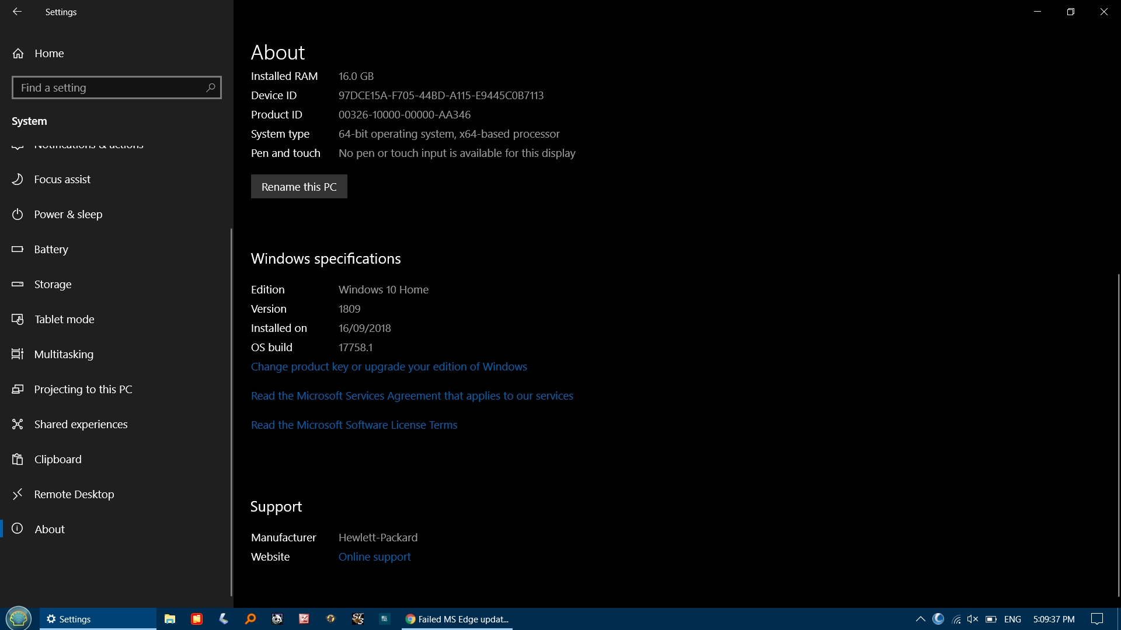The height and width of the screenshot is (630, 1121).
Task: Click Rename this PC button
Action: click(299, 186)
